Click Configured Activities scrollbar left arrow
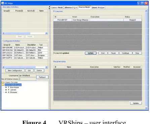The image size is (150, 124). 3,67
